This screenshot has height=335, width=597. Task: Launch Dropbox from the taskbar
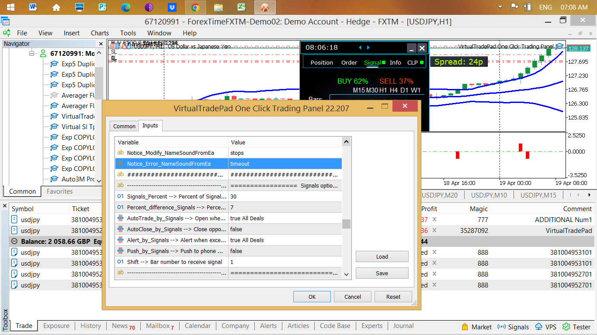pos(172,7)
